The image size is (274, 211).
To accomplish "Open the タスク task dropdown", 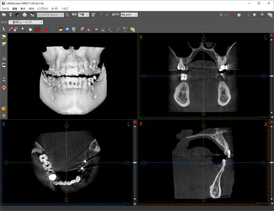I will [26, 22].
